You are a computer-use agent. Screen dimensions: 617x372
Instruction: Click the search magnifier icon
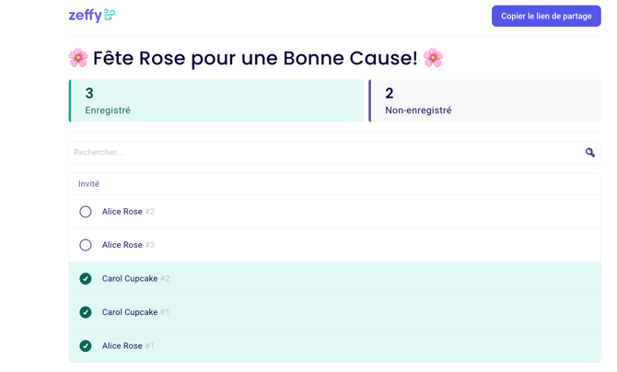pos(589,152)
